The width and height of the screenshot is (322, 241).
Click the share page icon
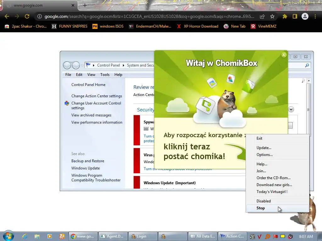(262, 16)
